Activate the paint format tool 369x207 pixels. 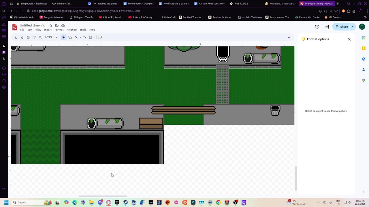pos(34,37)
